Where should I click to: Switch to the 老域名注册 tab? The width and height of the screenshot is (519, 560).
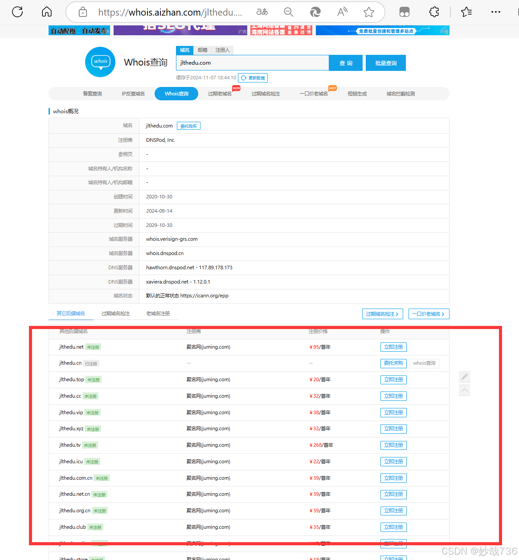point(158,313)
